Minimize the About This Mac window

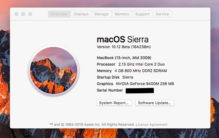(x=23, y=14)
